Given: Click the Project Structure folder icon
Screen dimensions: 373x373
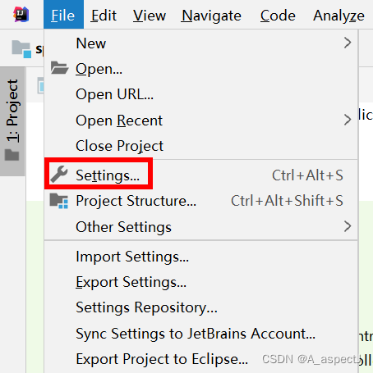Looking at the screenshot, I should click(x=59, y=201).
